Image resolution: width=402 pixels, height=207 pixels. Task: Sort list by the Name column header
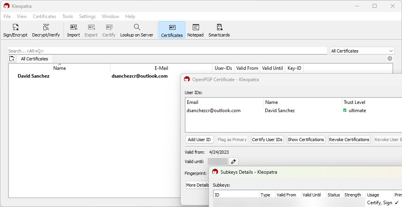pos(60,68)
